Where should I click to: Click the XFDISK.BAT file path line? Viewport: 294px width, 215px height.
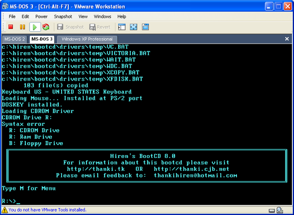(72, 79)
